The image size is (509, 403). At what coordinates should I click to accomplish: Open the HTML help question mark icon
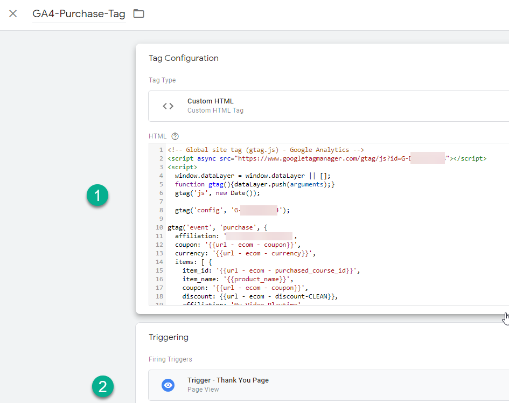point(175,136)
